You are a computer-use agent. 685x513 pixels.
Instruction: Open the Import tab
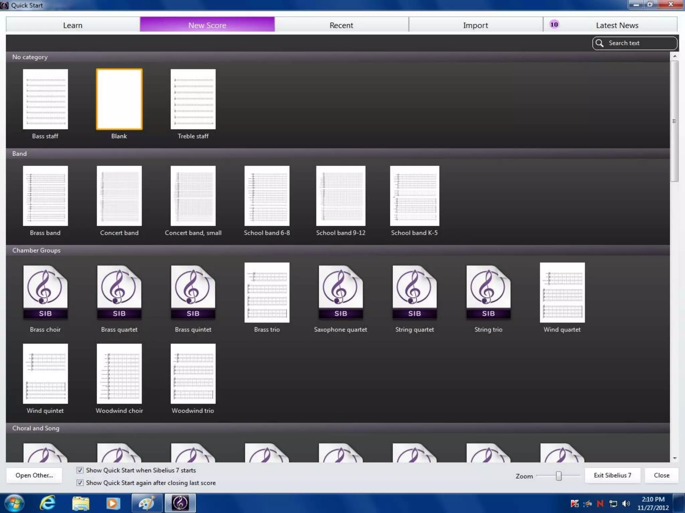pos(475,25)
